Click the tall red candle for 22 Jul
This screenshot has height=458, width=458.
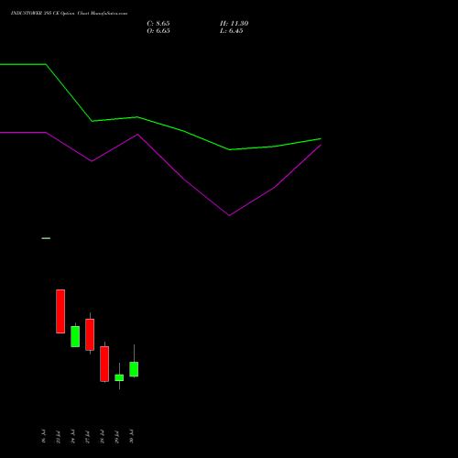[60, 311]
